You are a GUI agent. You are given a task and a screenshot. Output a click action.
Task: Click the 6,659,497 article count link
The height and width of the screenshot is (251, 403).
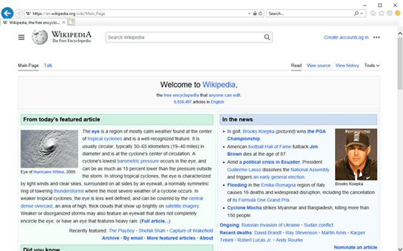[x=183, y=102]
